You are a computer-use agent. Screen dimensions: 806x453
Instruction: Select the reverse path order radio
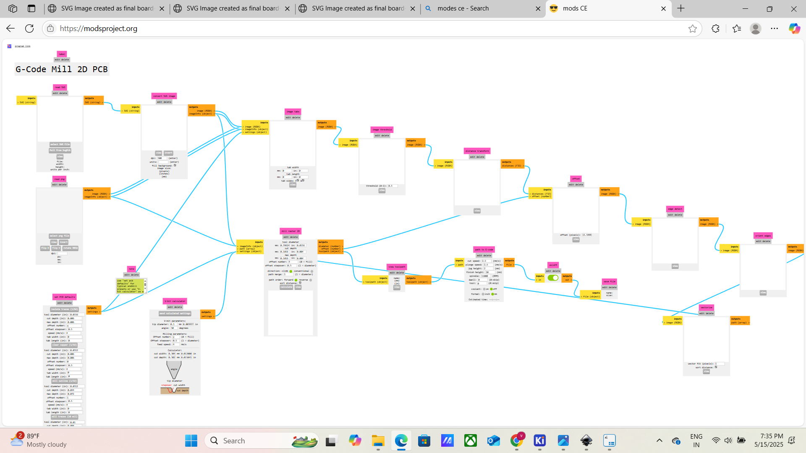pos(310,280)
